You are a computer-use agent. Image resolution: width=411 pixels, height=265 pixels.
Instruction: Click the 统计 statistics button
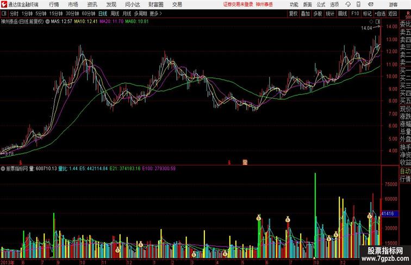click(330, 14)
